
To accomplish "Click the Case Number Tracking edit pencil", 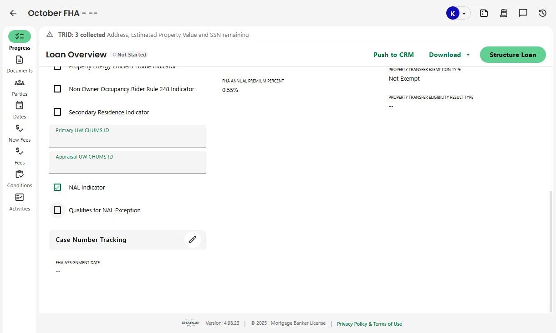I will click(x=193, y=240).
